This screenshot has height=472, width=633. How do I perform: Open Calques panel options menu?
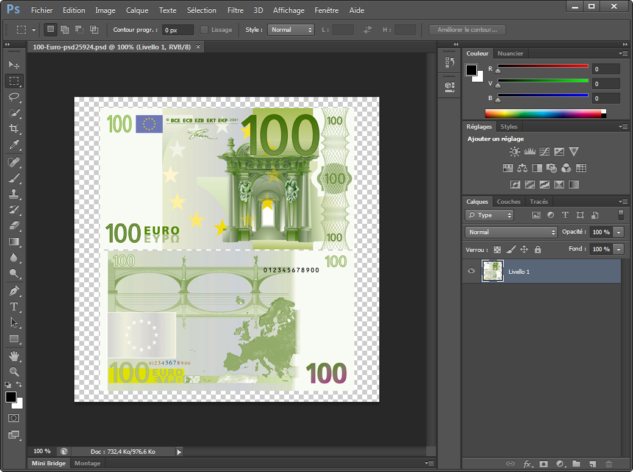pyautogui.click(x=623, y=201)
